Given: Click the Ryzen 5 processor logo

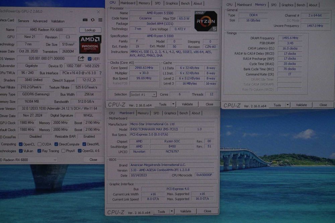Looking at the screenshot, I should click(206, 21).
